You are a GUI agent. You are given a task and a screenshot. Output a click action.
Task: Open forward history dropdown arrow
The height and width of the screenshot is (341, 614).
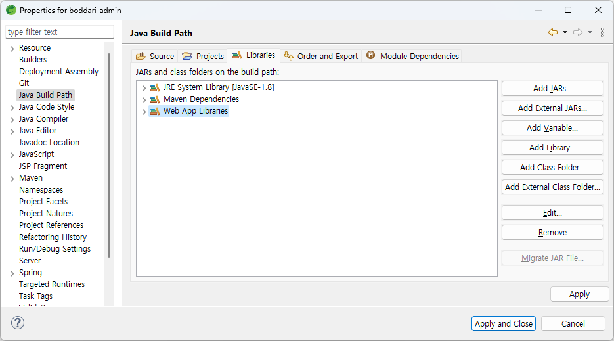(590, 33)
